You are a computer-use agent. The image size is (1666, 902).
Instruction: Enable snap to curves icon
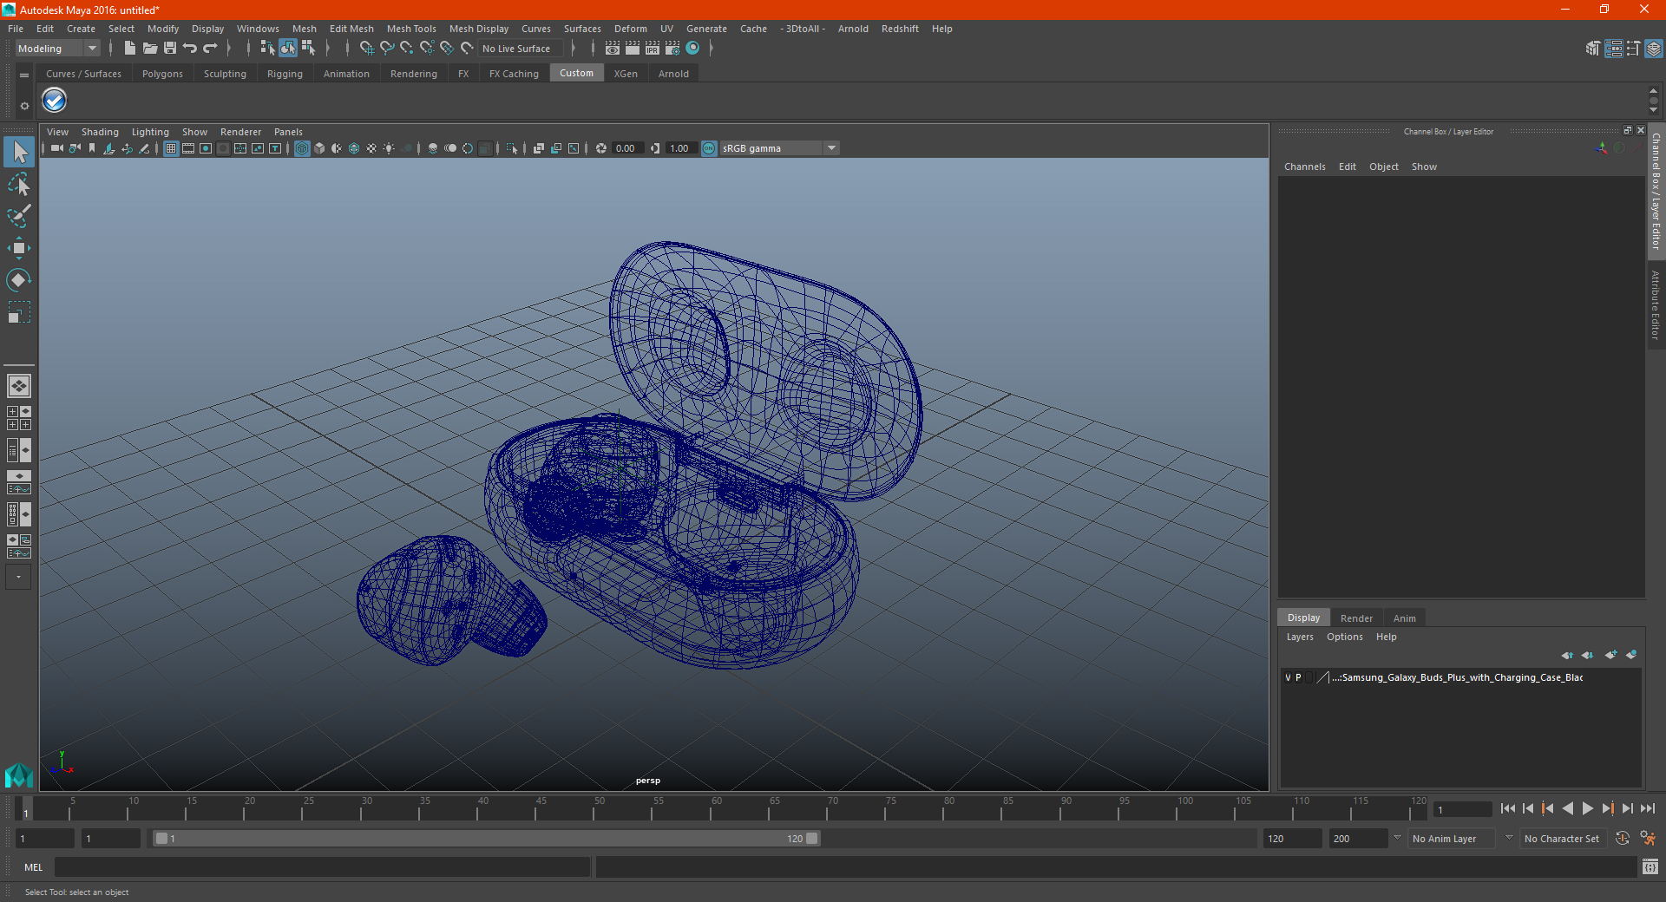387,49
